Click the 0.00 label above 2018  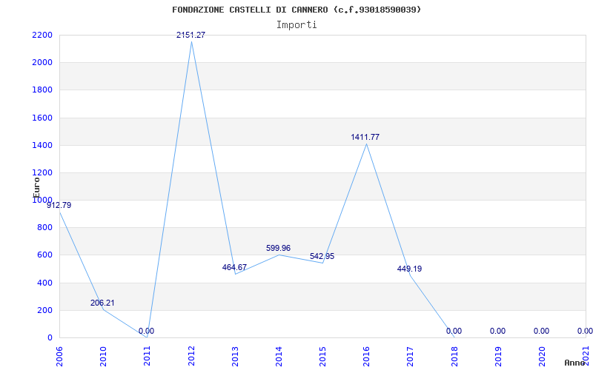454,331
